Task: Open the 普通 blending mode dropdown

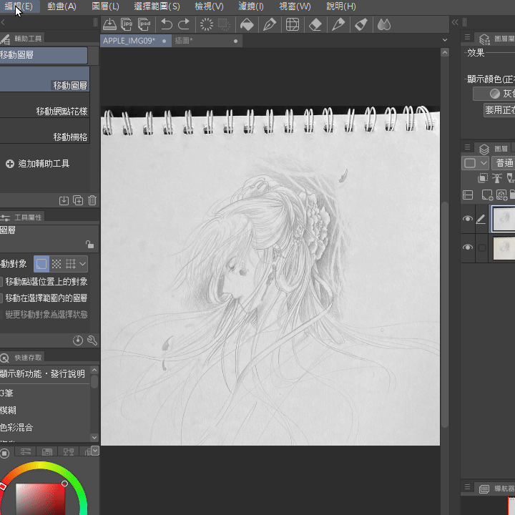Action: [504, 163]
